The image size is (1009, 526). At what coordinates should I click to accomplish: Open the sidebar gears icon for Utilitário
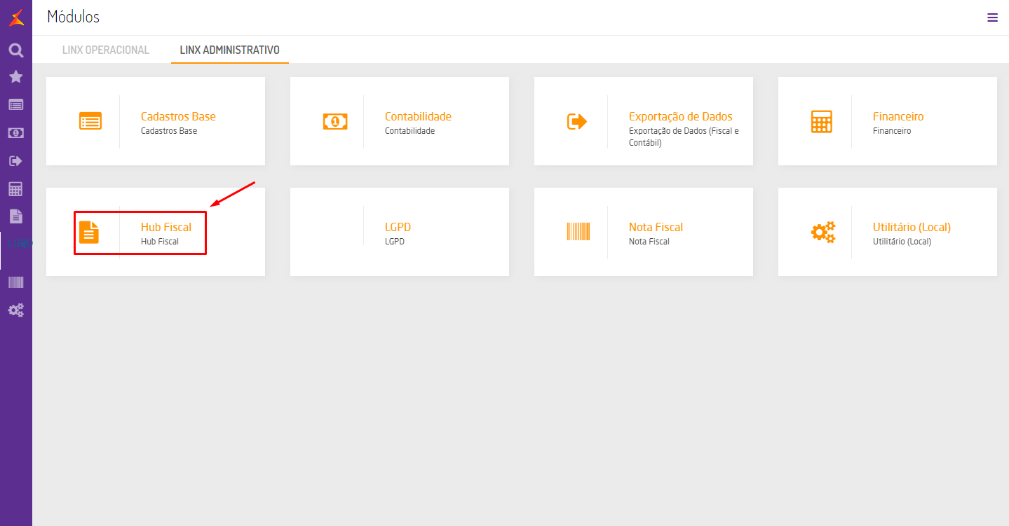click(16, 310)
